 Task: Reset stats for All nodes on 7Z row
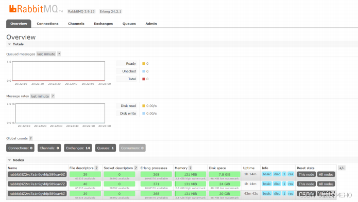(x=326, y=184)
